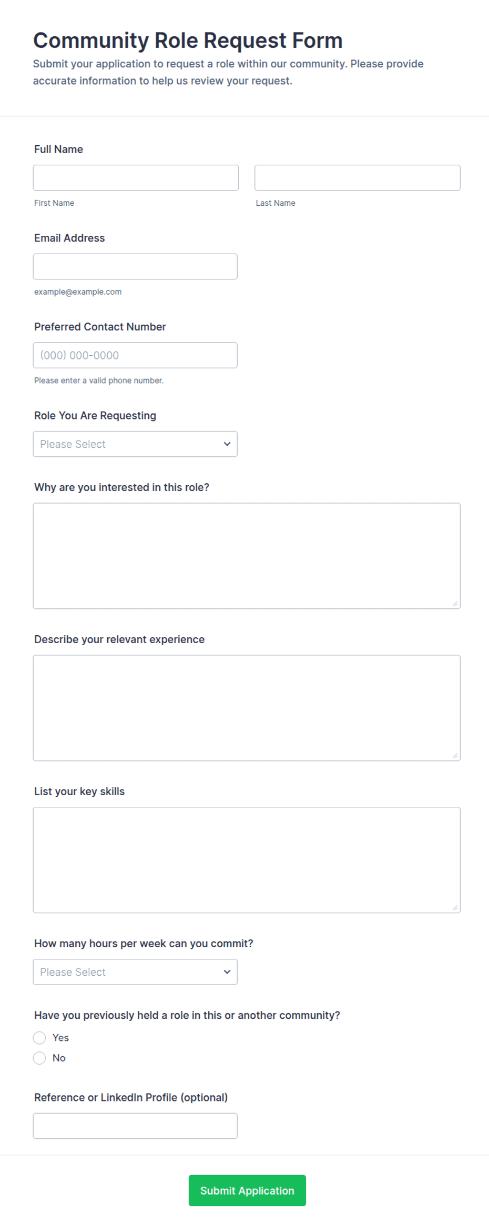The height and width of the screenshot is (1232, 489).
Task: Click the key skills text area
Action: 247,860
